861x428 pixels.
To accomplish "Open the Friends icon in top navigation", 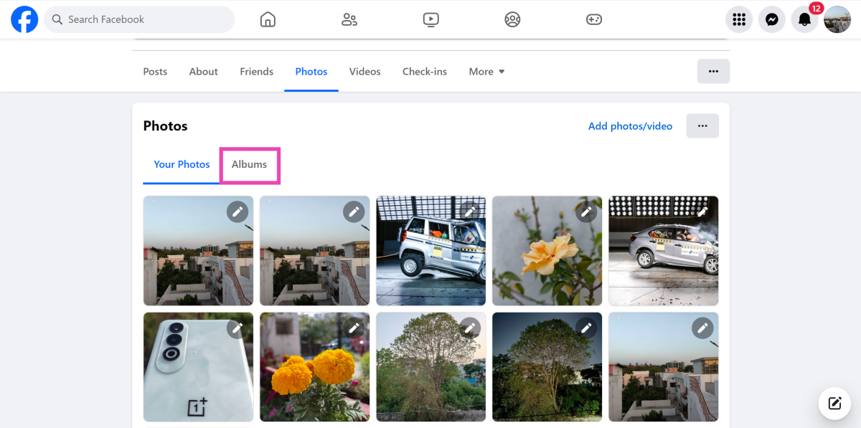I will pos(349,19).
